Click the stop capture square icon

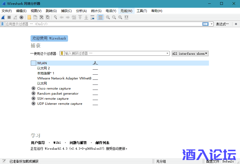[x=9, y=17]
